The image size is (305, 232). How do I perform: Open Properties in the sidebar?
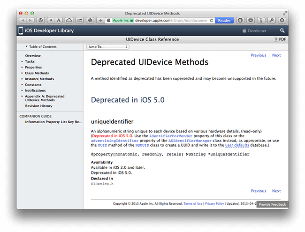[x=33, y=67]
